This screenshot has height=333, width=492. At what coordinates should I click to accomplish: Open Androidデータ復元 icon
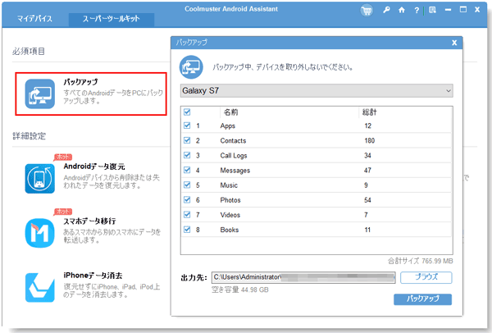pos(40,179)
